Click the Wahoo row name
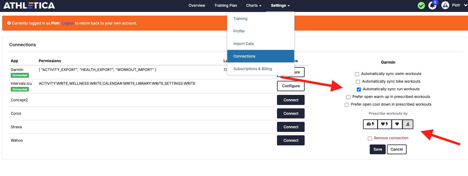The height and width of the screenshot is (176, 468). click(x=17, y=140)
